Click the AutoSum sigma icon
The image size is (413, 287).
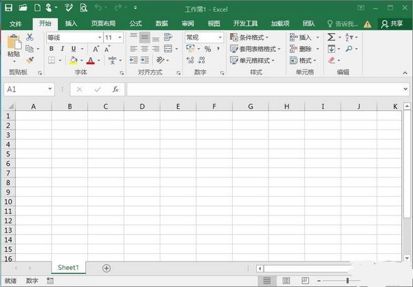coord(331,37)
